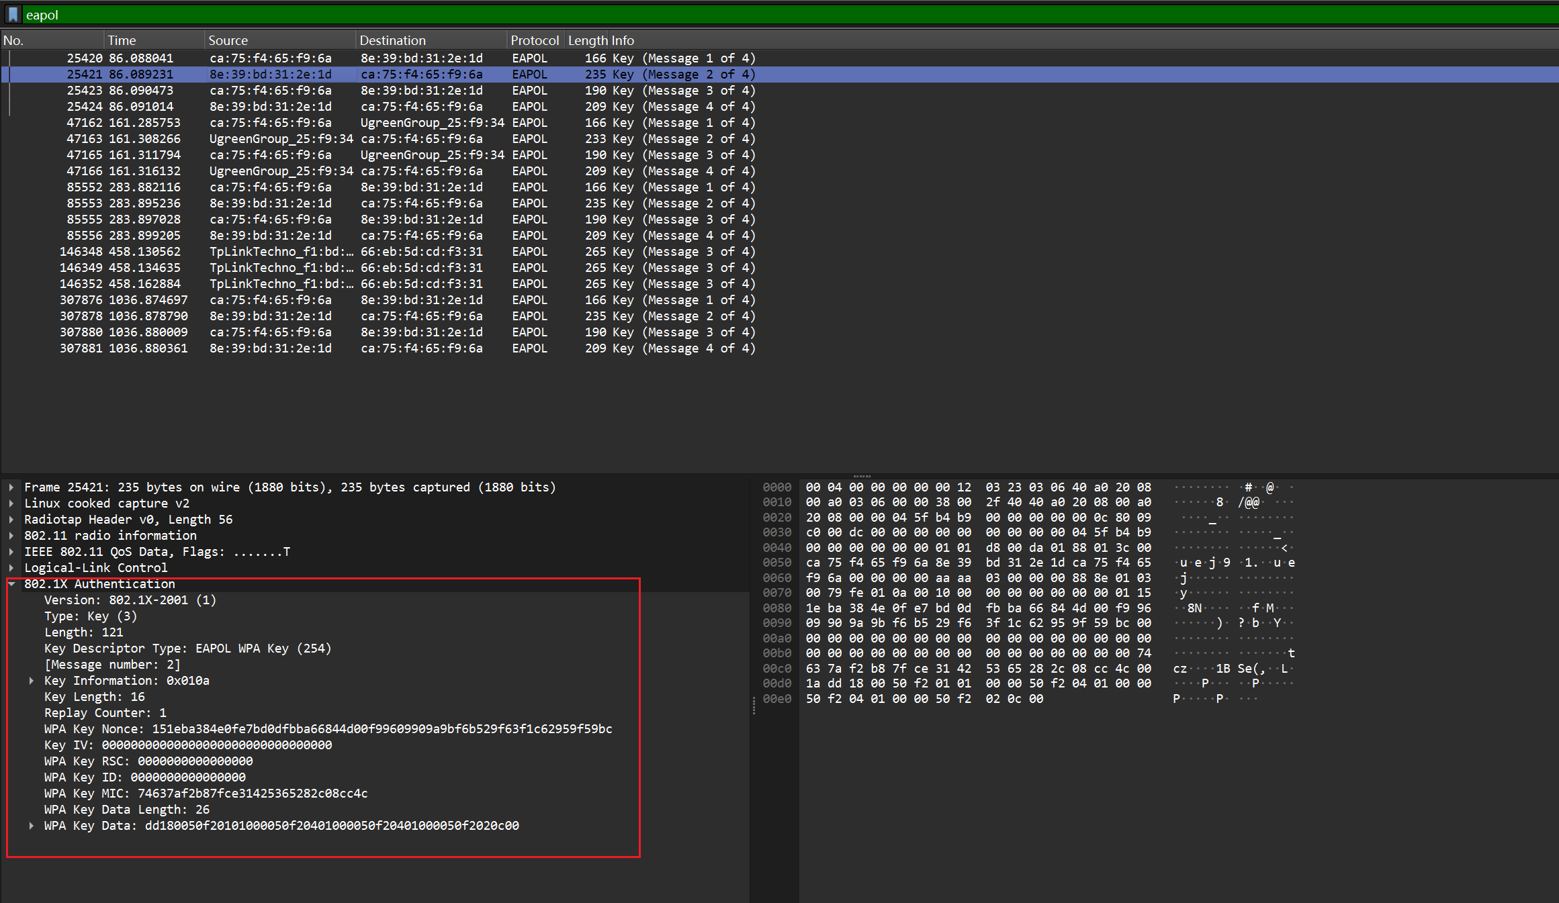The height and width of the screenshot is (903, 1559).
Task: Expand the Frame 25421 tree node
Action: tap(11, 487)
